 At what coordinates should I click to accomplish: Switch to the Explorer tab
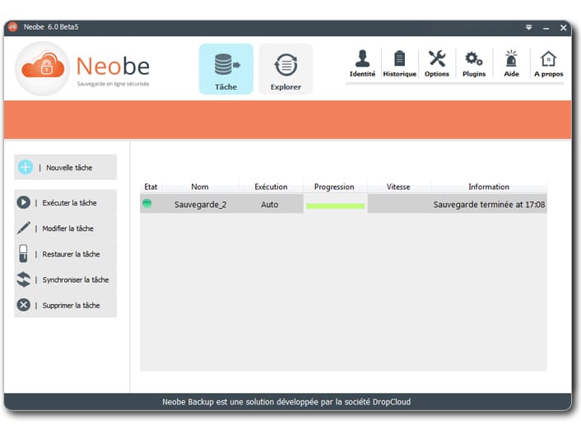click(286, 69)
